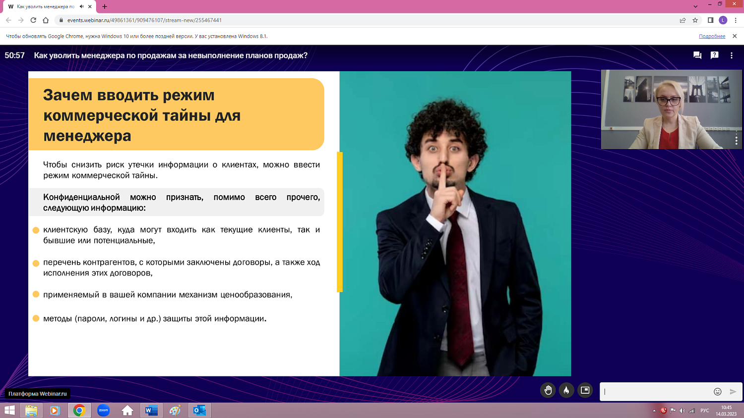Screen dimensions: 744x418
Task: Bookmark this page with the star
Action: coord(695,20)
